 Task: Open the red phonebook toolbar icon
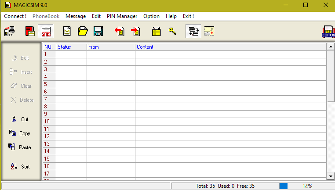point(30,31)
